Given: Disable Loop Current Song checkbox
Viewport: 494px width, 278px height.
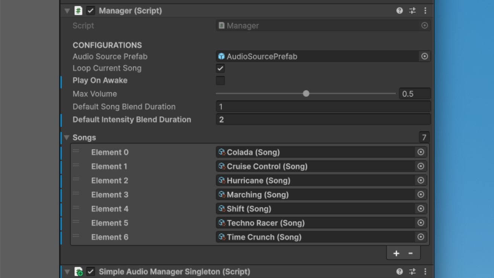Looking at the screenshot, I should [220, 69].
